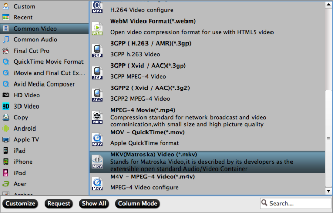This screenshot has height=213, width=333.
Task: Click the Apple QuickTime format description
Action: 144,143
